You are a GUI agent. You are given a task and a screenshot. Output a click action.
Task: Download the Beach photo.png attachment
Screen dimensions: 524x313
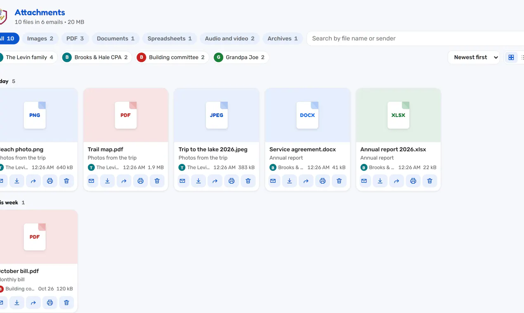(x=17, y=181)
